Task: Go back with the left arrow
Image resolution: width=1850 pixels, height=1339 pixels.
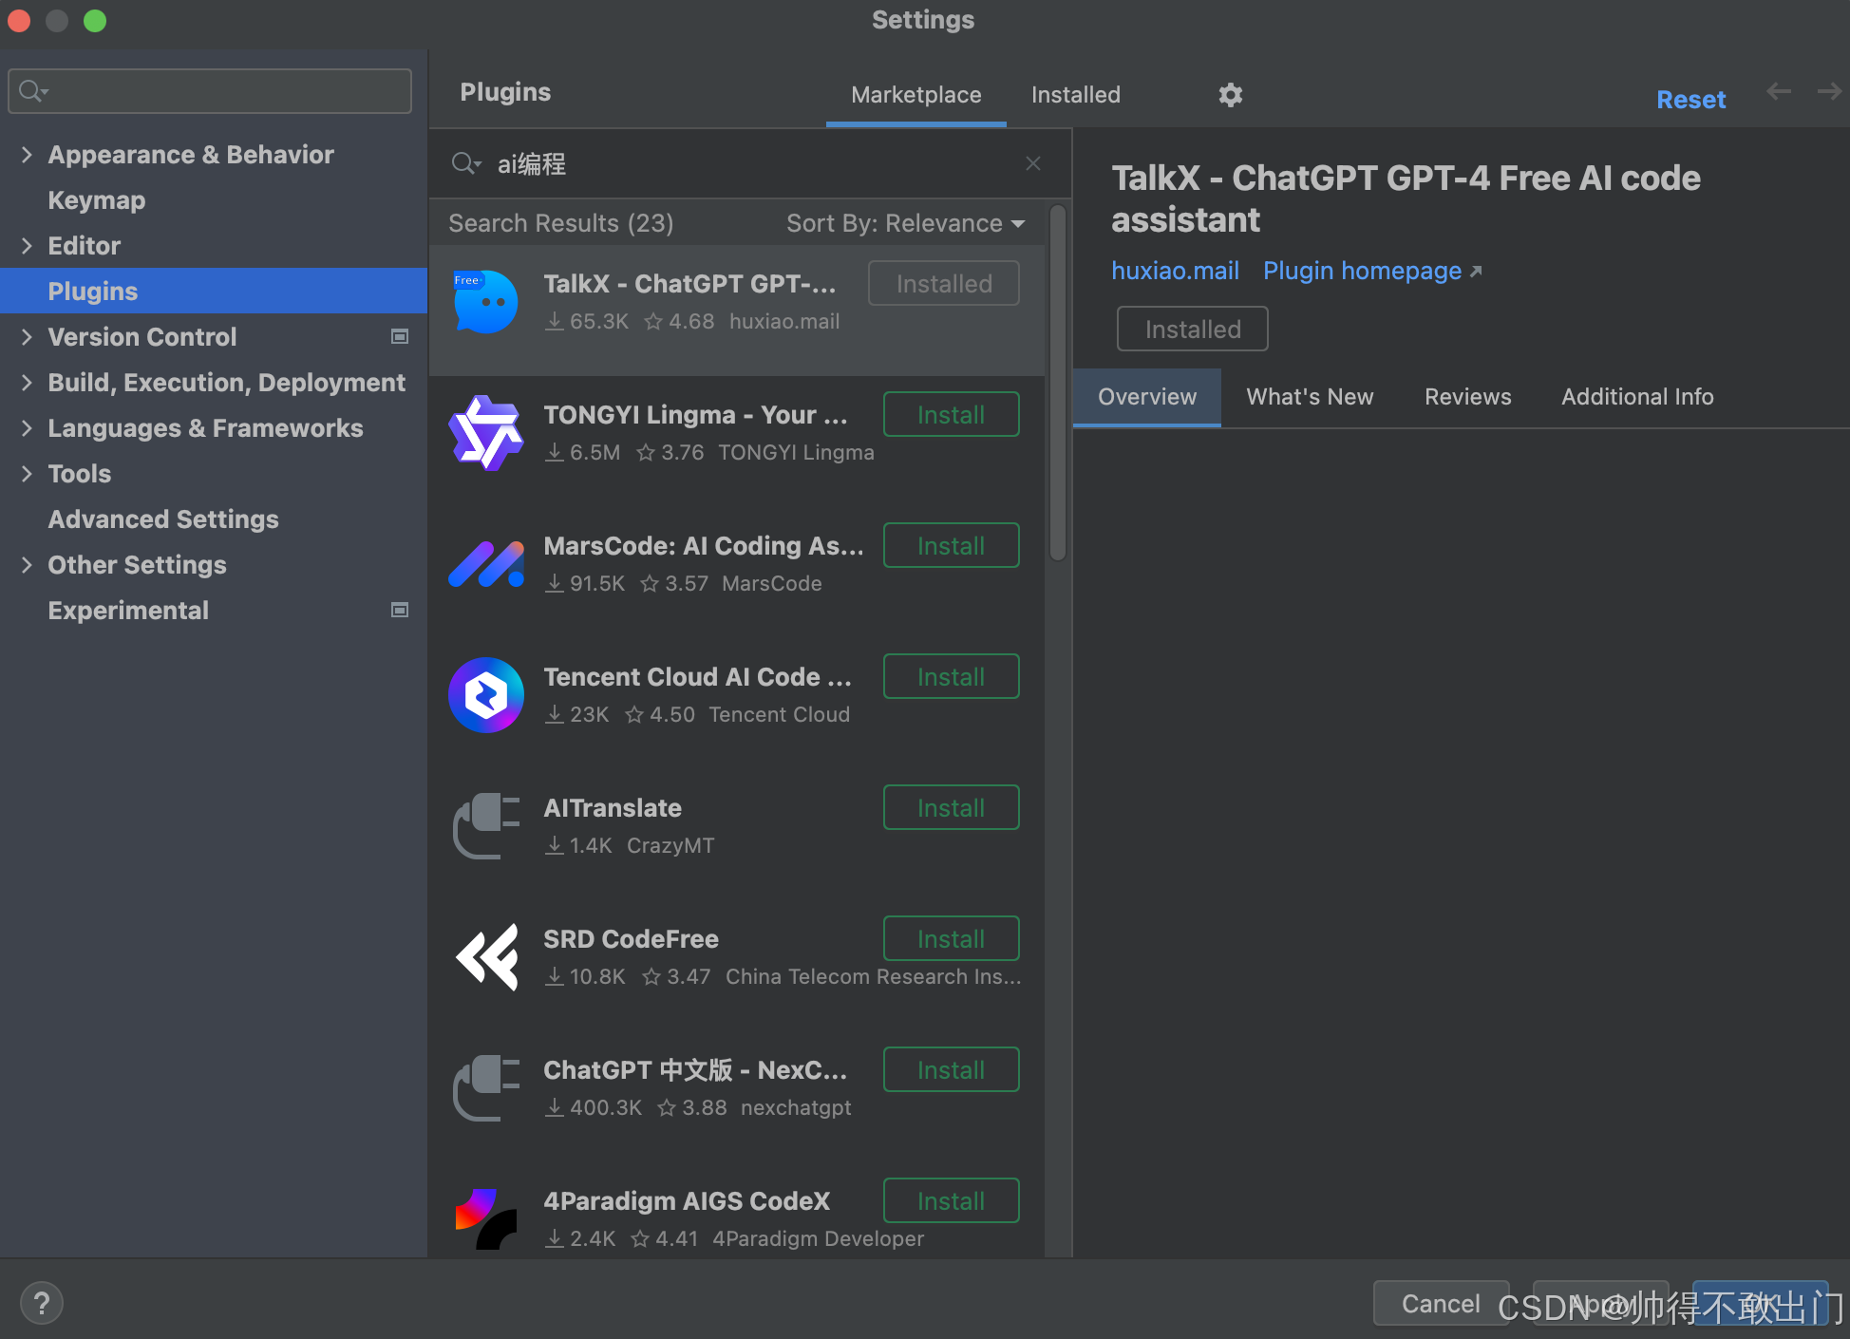Action: [x=1779, y=92]
